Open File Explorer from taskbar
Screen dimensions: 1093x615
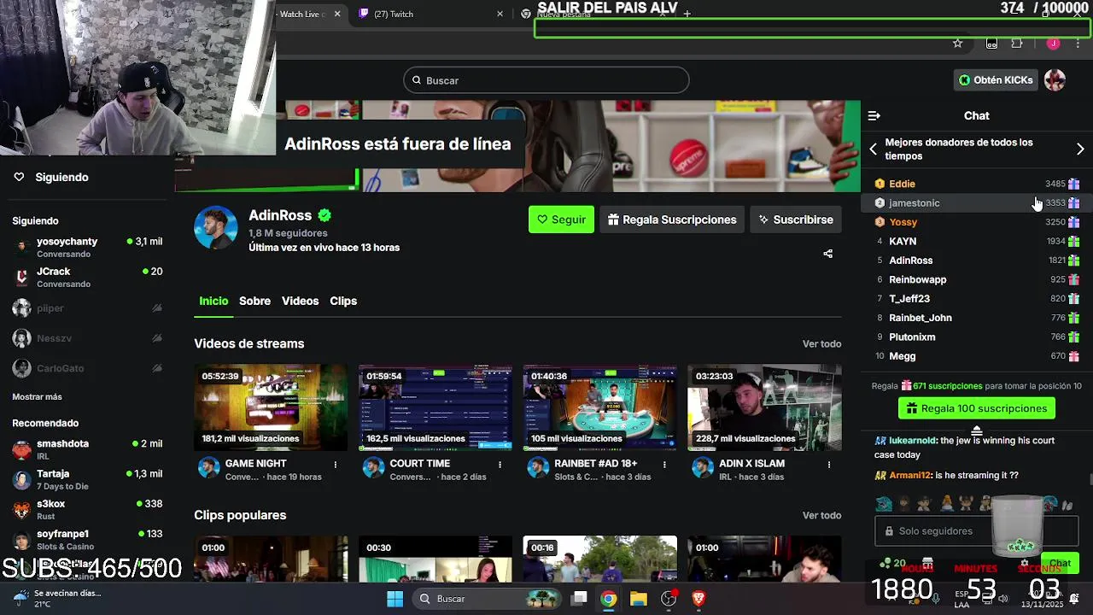(639, 599)
